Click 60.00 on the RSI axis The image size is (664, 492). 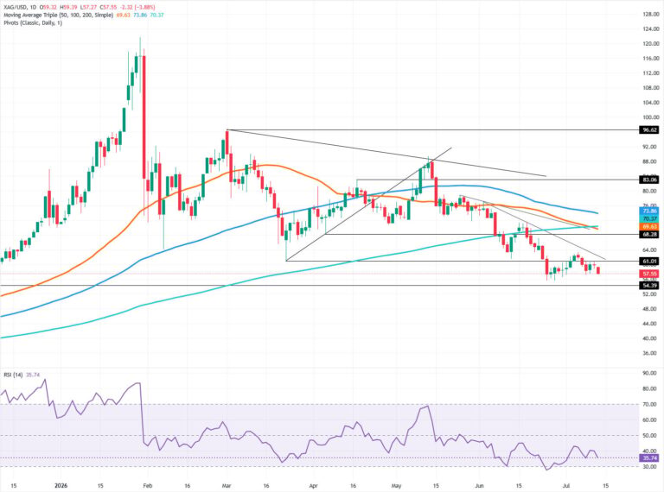[x=650, y=420]
